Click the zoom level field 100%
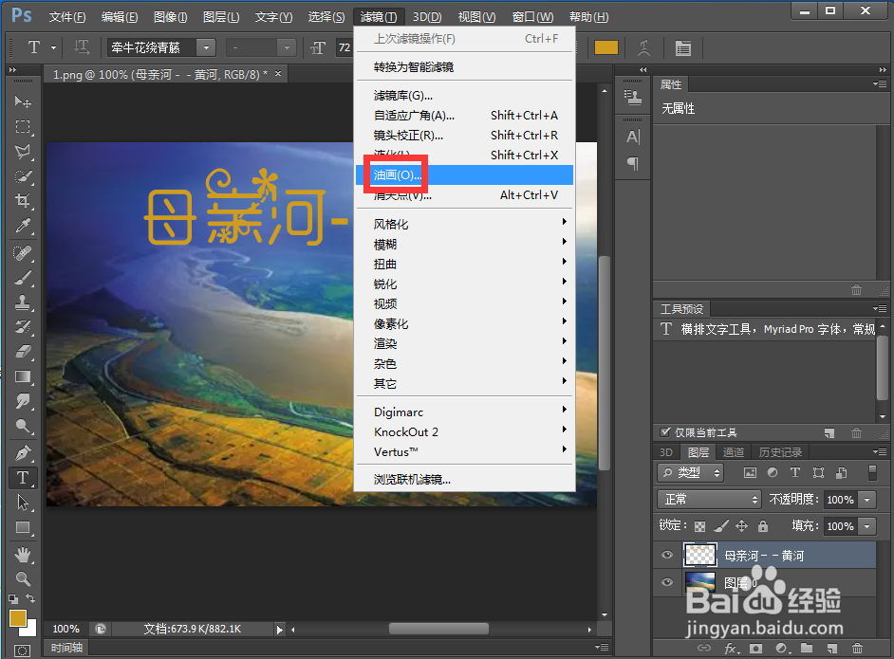 tap(66, 629)
